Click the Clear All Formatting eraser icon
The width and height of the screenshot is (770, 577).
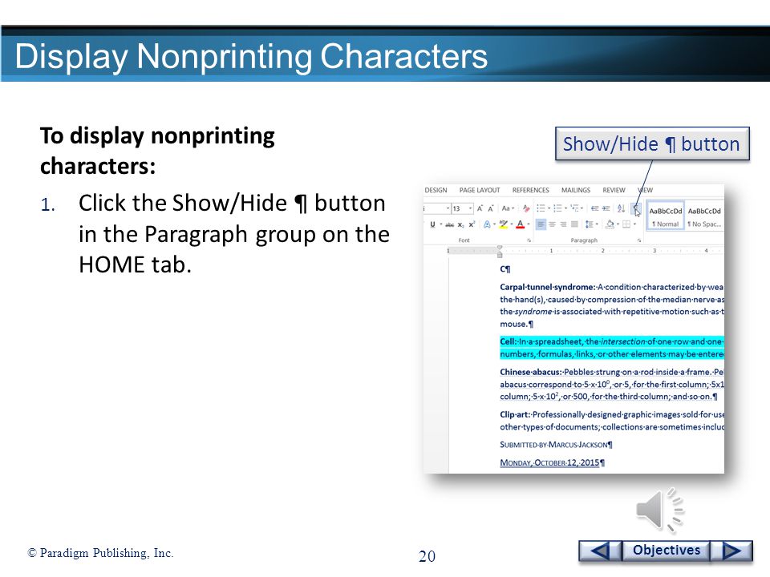pyautogui.click(x=526, y=208)
